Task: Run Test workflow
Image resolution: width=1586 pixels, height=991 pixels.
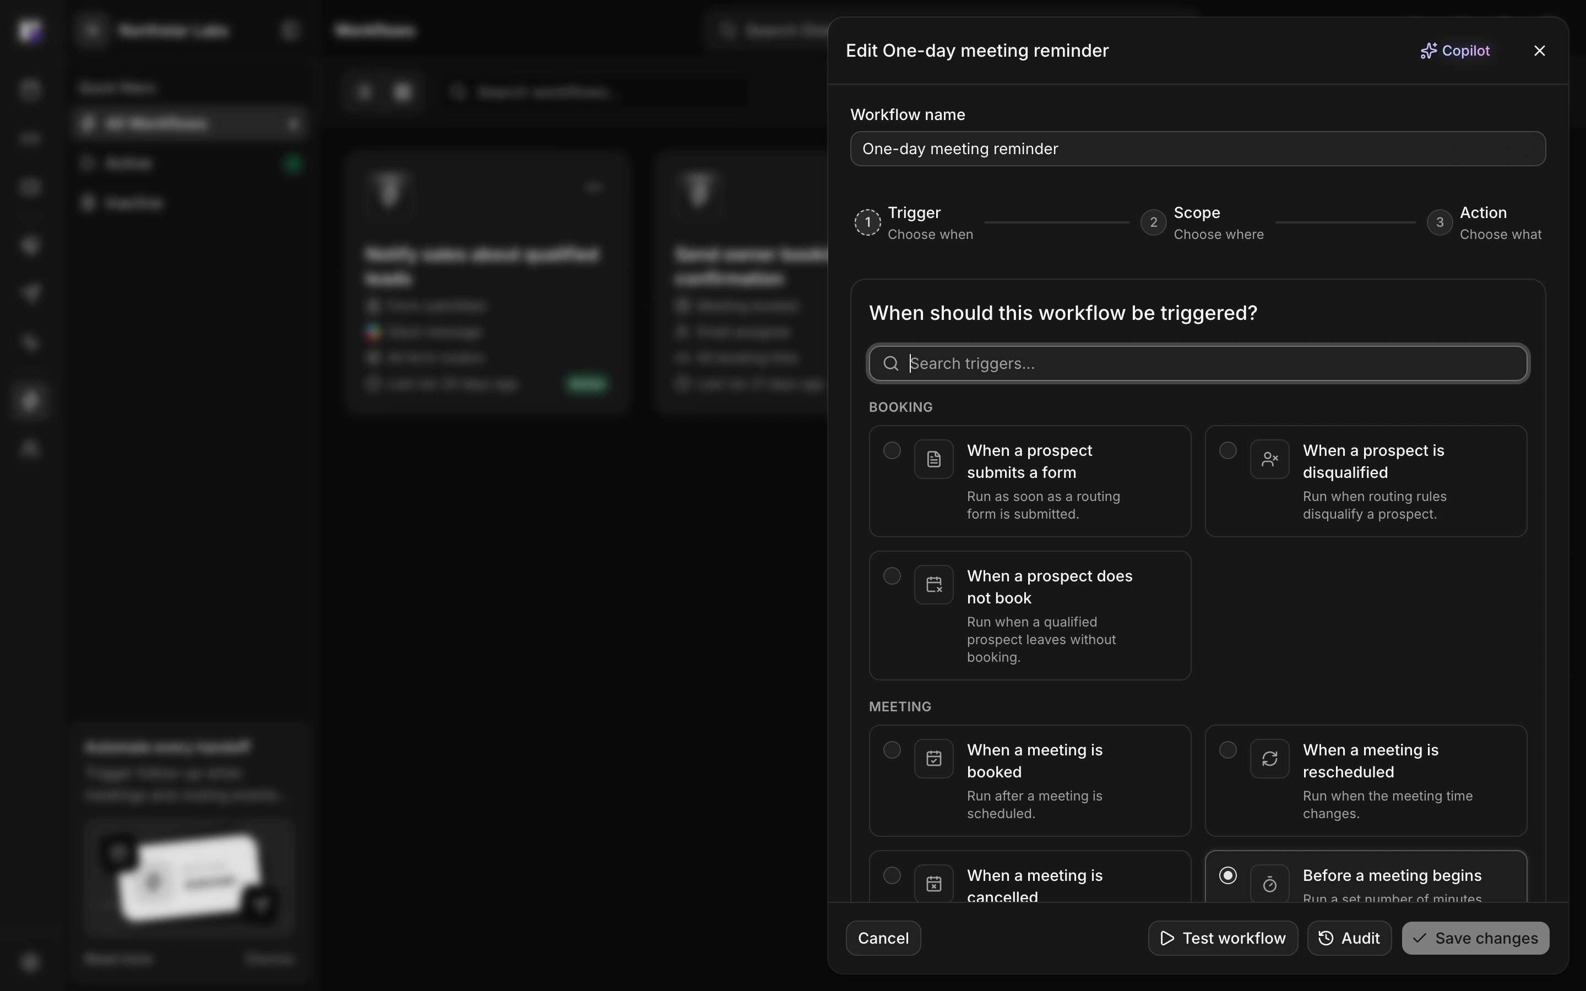Action: pyautogui.click(x=1223, y=939)
